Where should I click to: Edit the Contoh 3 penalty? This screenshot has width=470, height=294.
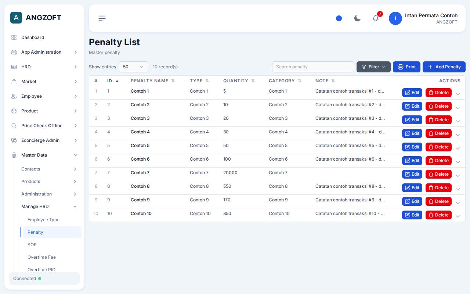point(412,120)
